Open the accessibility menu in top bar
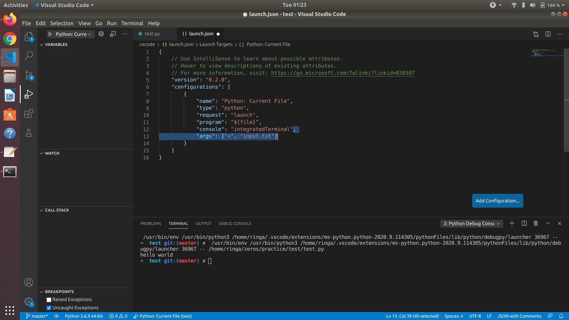Viewport: 569px width, 320px height. point(496,5)
